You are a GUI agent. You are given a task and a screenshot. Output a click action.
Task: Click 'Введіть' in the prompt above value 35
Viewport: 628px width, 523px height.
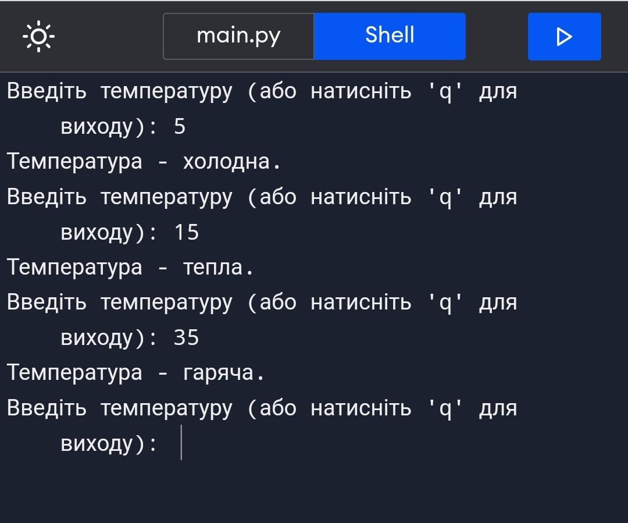[x=47, y=303]
